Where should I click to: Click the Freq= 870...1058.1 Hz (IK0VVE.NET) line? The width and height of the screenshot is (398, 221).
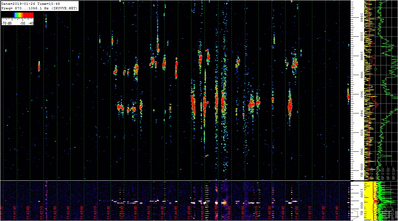pos(39,8)
